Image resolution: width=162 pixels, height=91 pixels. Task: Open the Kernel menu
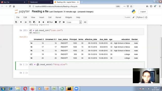pos(58,17)
